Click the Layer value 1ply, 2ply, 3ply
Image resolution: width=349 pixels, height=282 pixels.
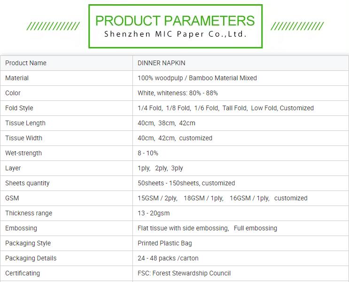point(160,168)
